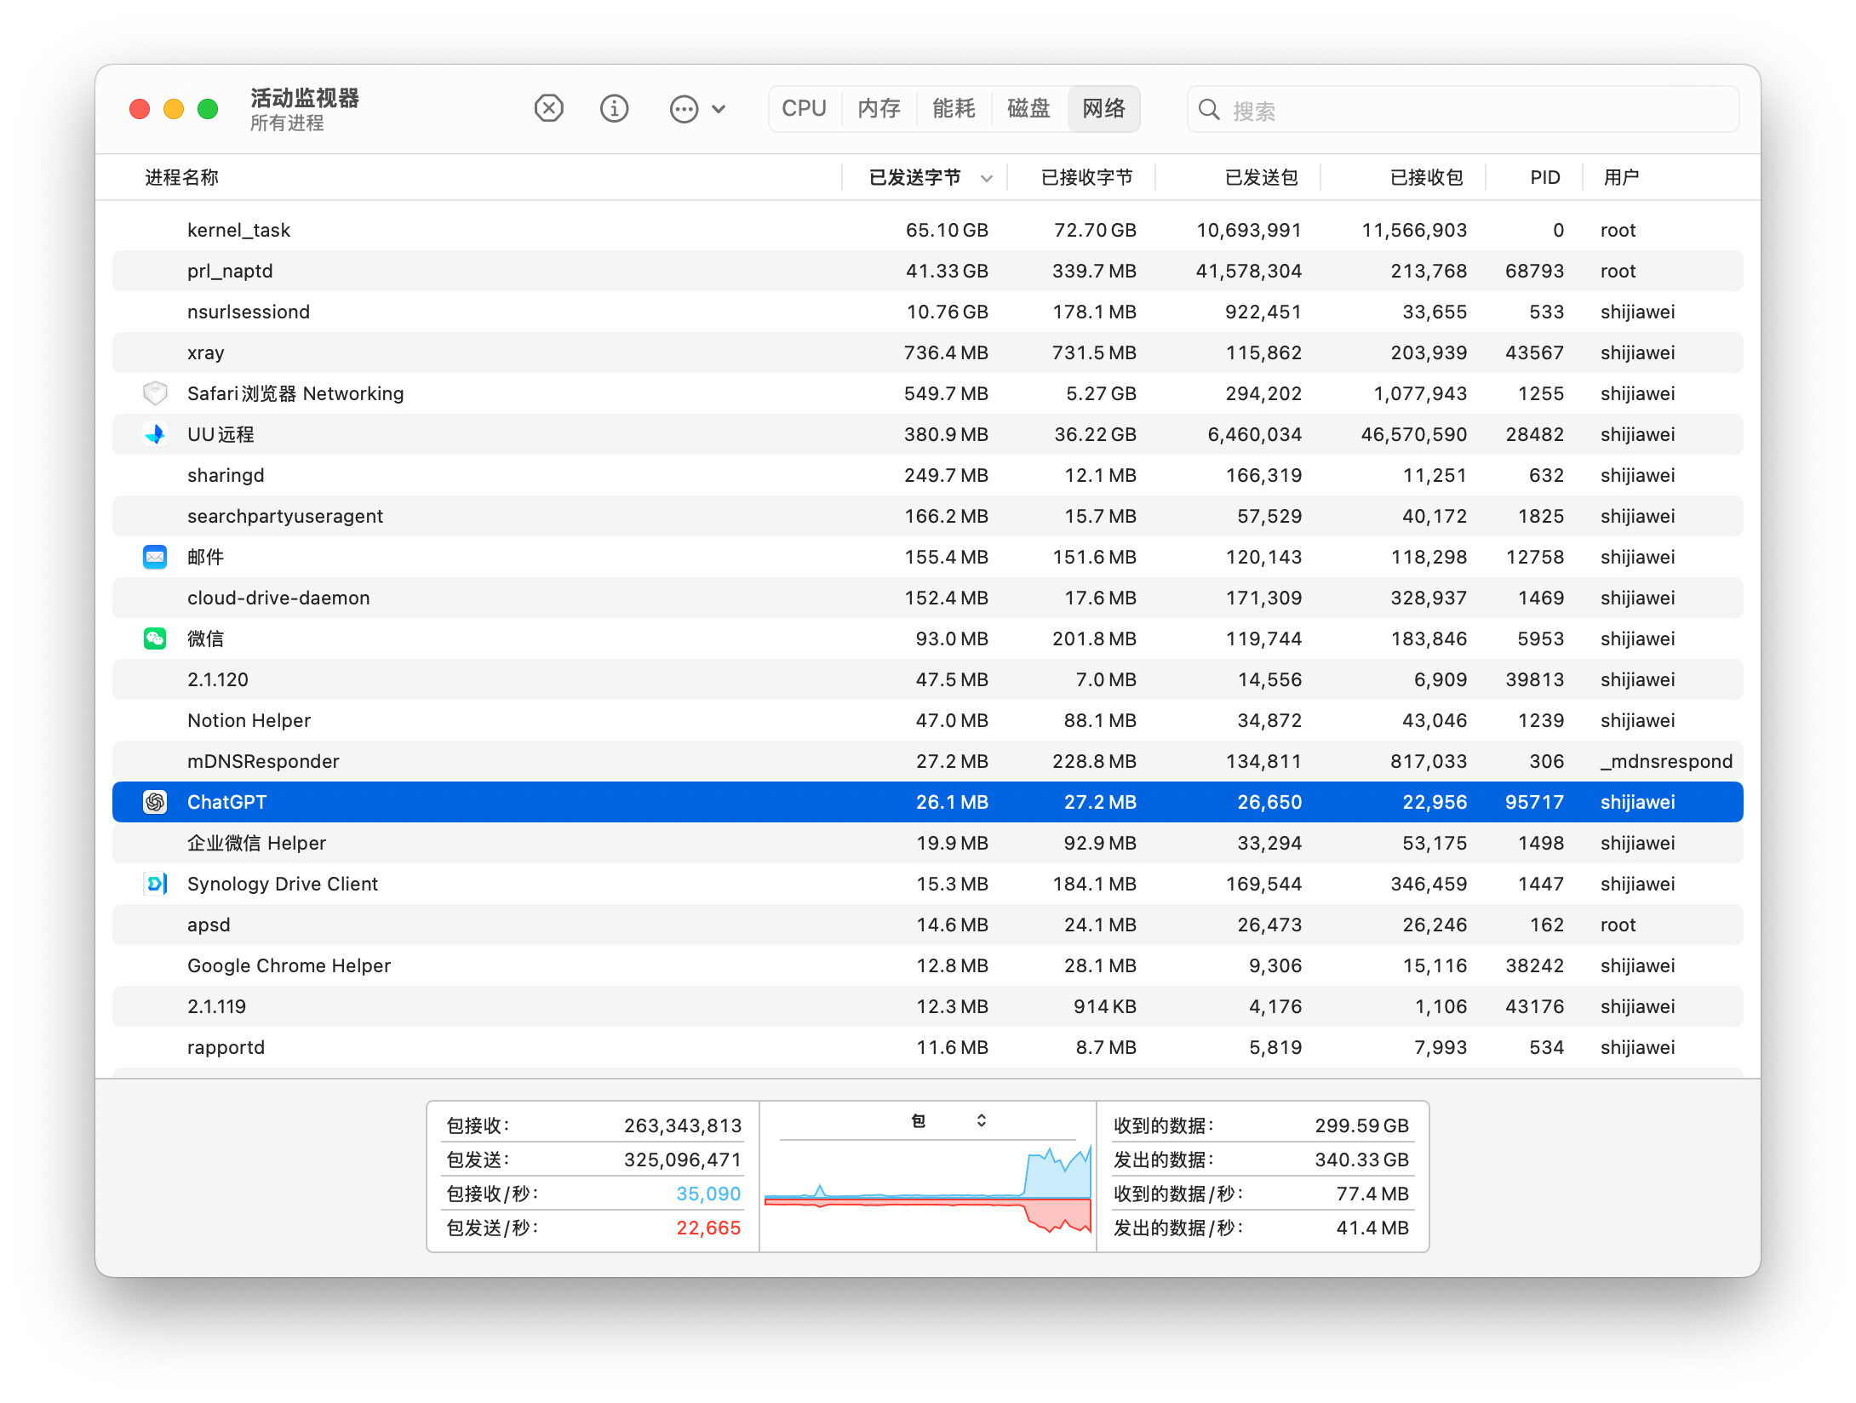Open the 包 graph type selector
Image resolution: width=1856 pixels, height=1403 pixels.
pyautogui.click(x=948, y=1120)
